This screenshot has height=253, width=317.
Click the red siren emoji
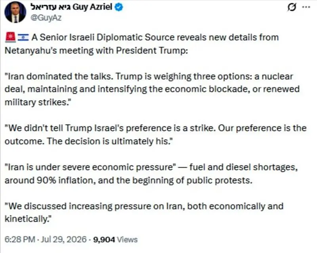pyautogui.click(x=10, y=37)
